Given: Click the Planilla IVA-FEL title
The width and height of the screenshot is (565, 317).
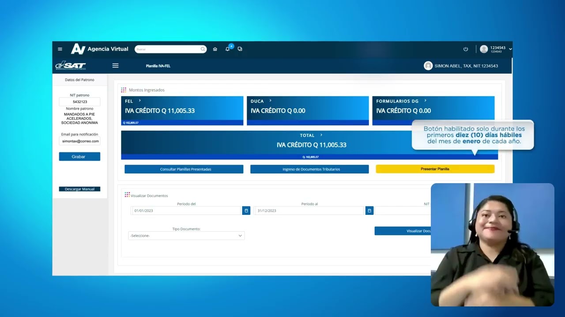Looking at the screenshot, I should click(x=158, y=66).
